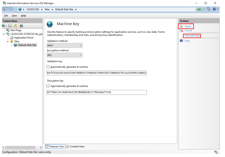The width and height of the screenshot is (225, 157).
Task: Open the File menu
Action: [6, 16]
